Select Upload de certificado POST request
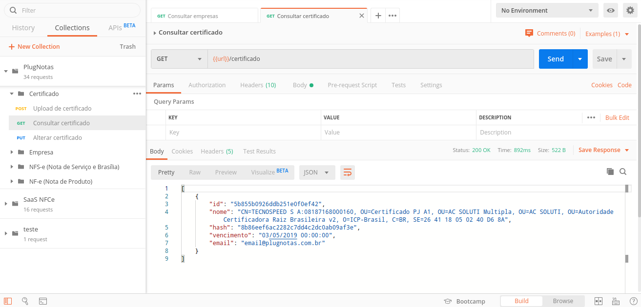This screenshot has height=307, width=641. click(77, 108)
